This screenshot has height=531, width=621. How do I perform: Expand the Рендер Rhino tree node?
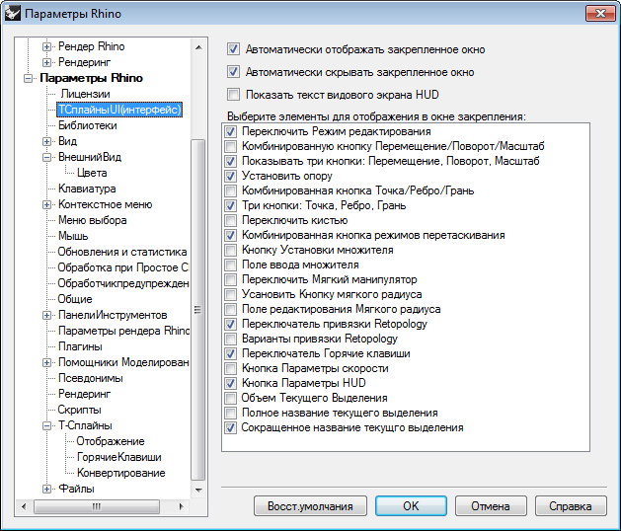[46, 46]
